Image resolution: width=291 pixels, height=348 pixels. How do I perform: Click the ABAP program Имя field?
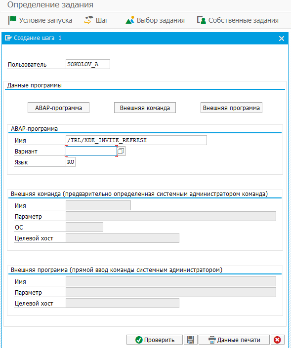tap(136, 140)
